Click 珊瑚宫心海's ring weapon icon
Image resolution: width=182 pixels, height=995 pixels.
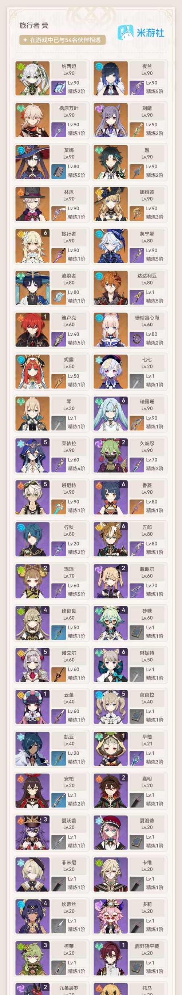(136, 339)
